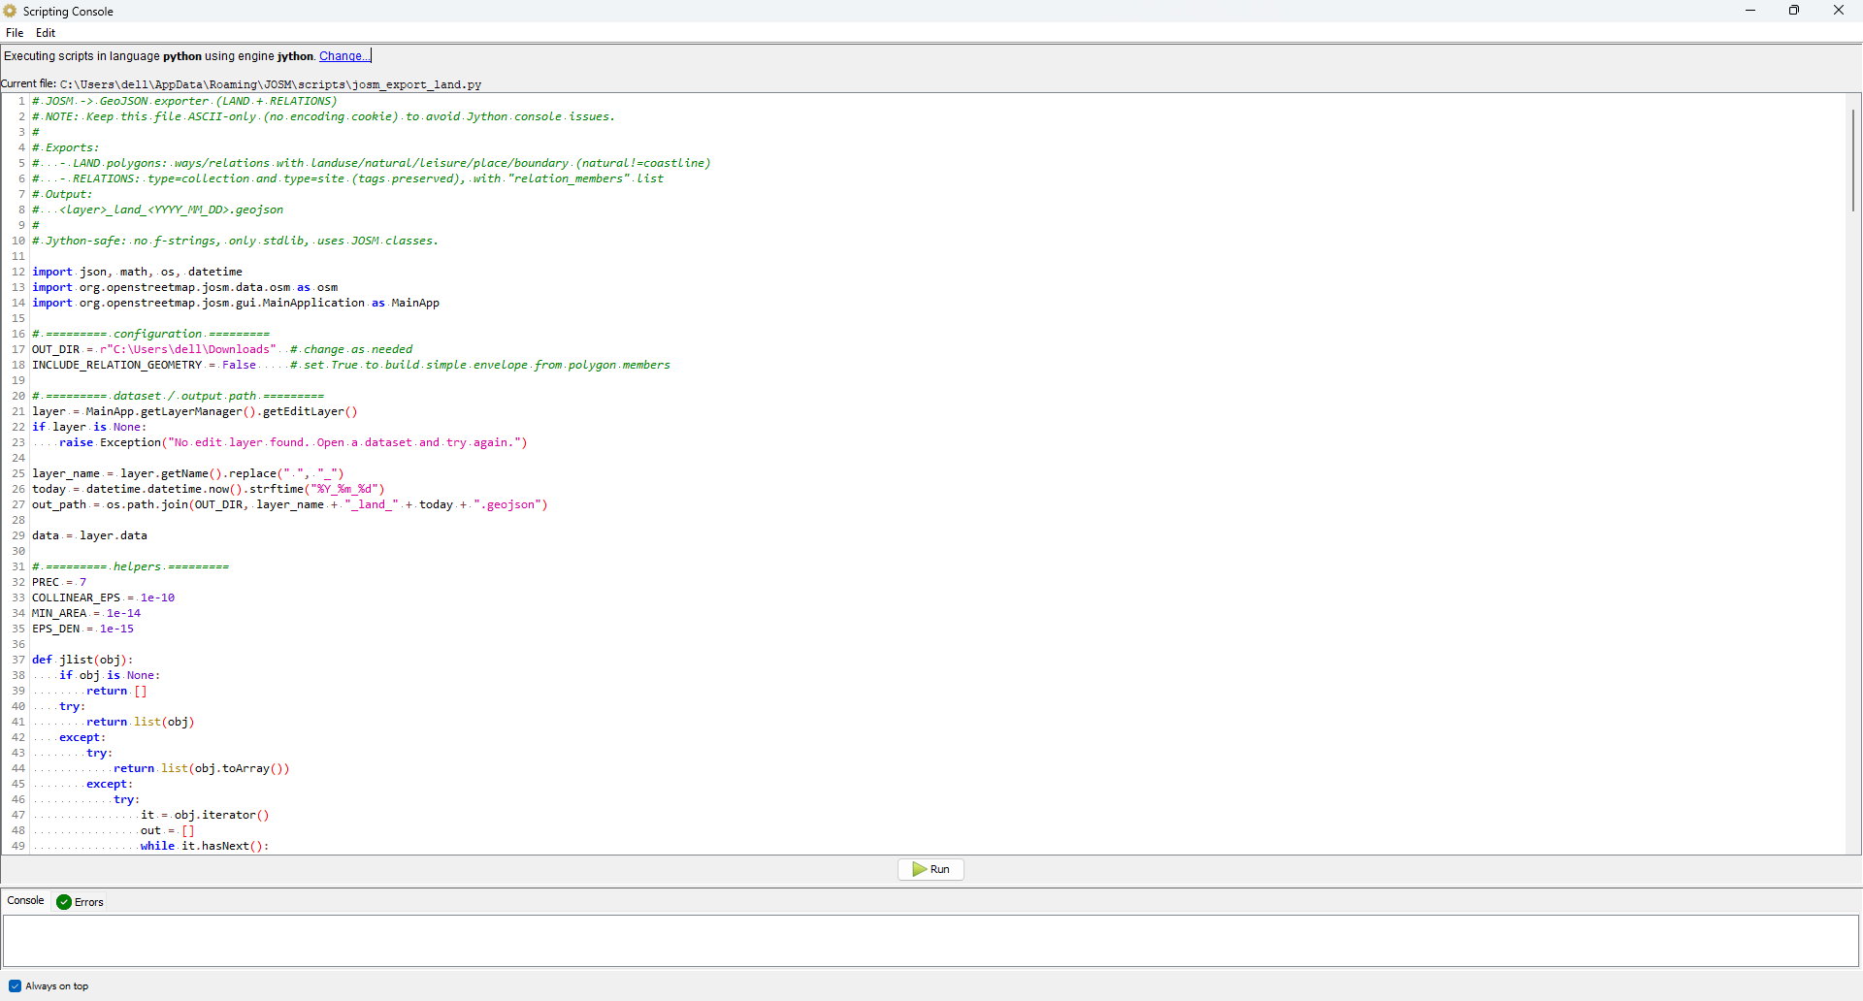Click the INCLUDE_RELATION_GEOMETRY = False line

click(146, 366)
